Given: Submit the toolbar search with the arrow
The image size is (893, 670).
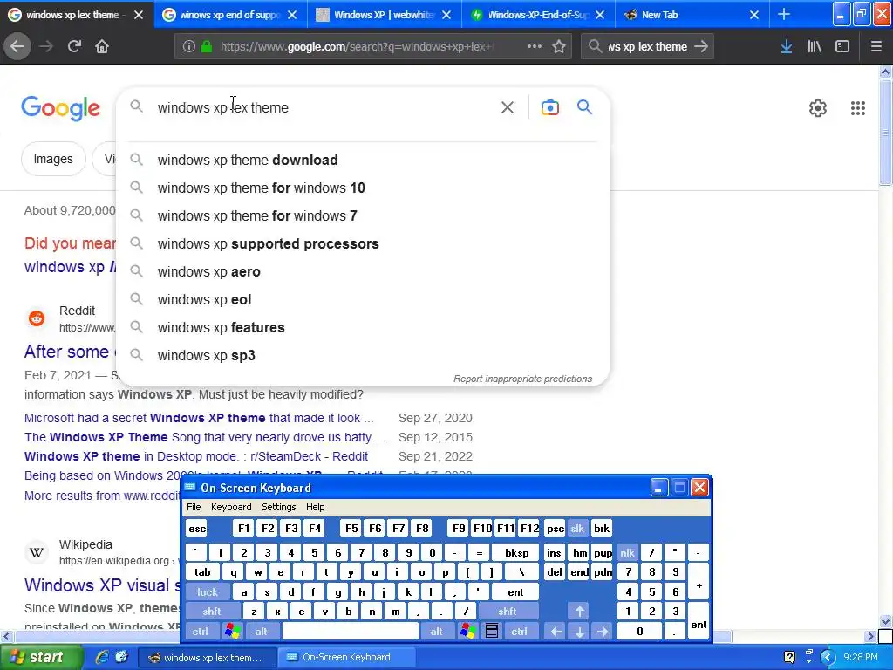Looking at the screenshot, I should point(701,46).
